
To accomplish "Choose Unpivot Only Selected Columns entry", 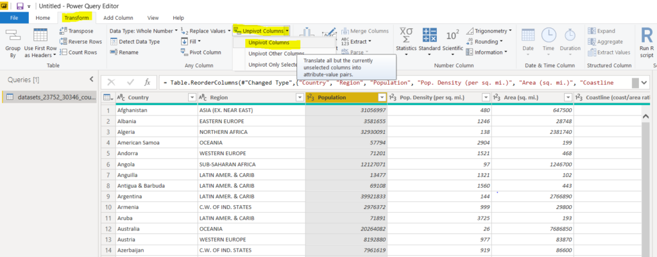I will tap(273, 65).
